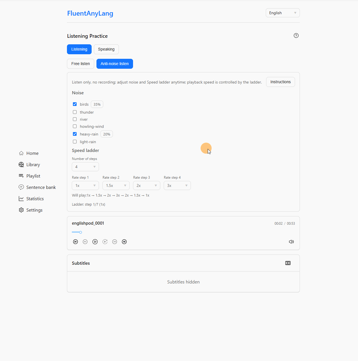Select the Free listen mode
Image resolution: width=358 pixels, height=361 pixels.
(81, 64)
